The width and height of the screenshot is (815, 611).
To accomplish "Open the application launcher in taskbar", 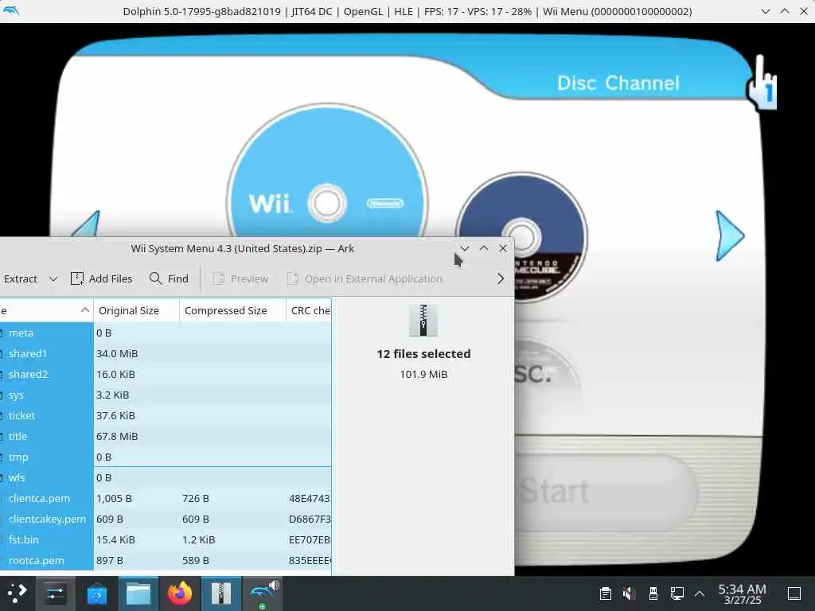I will [x=17, y=593].
